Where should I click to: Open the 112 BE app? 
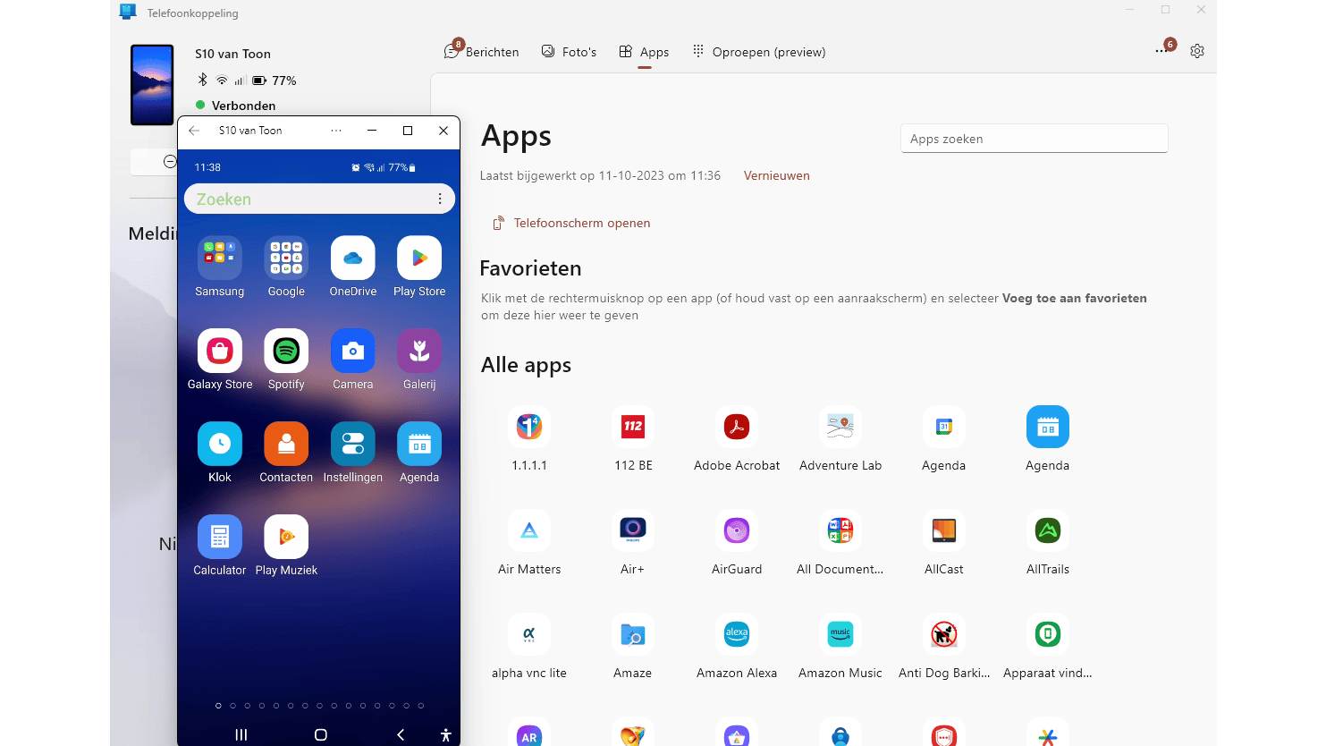[633, 428]
